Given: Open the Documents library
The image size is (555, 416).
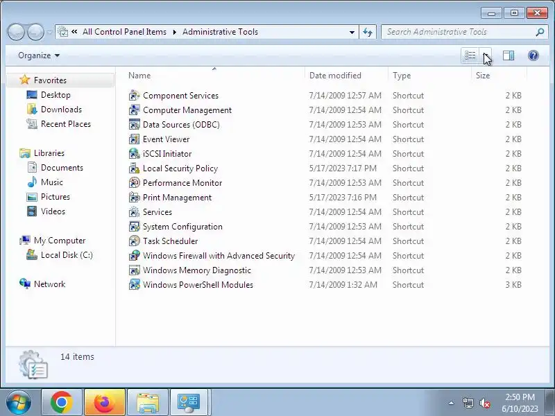Looking at the screenshot, I should [62, 168].
